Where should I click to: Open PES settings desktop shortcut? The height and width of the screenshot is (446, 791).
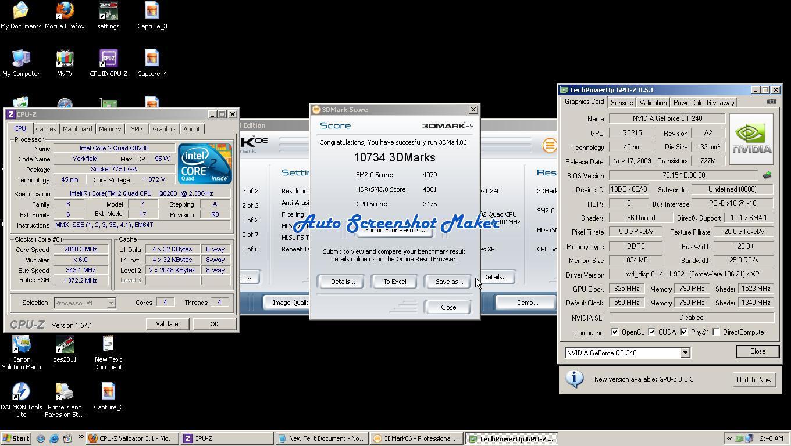(x=108, y=16)
